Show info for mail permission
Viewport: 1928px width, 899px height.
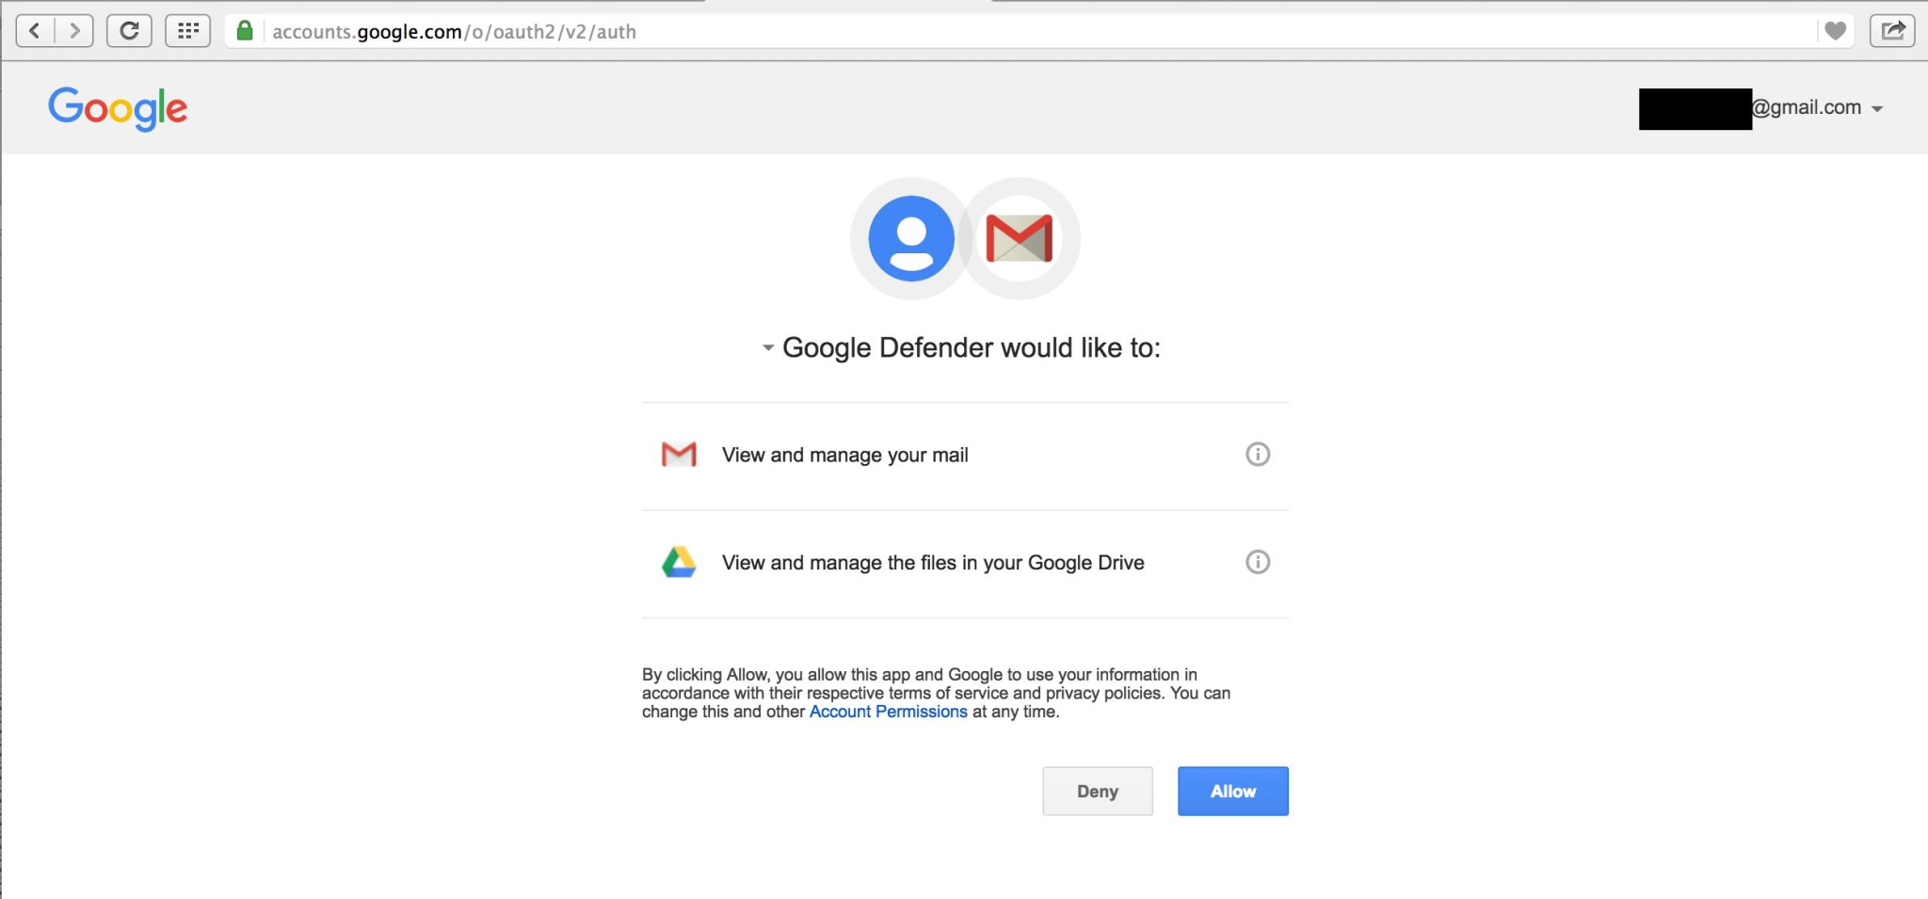pos(1258,455)
